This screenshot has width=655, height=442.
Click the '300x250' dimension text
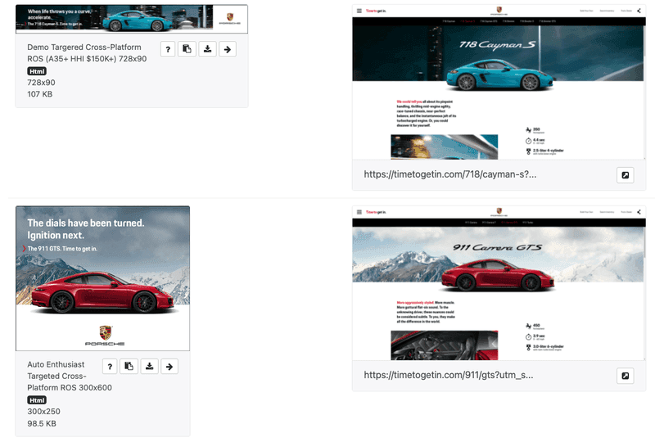[x=43, y=412]
